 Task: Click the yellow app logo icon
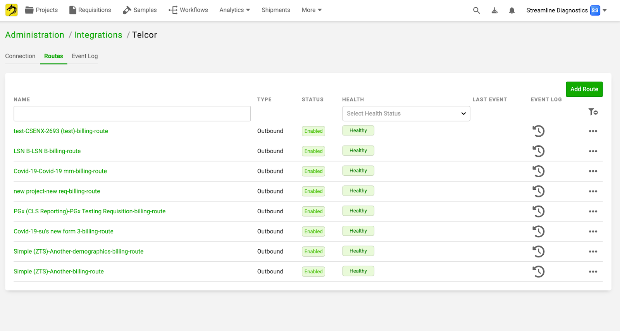point(12,10)
